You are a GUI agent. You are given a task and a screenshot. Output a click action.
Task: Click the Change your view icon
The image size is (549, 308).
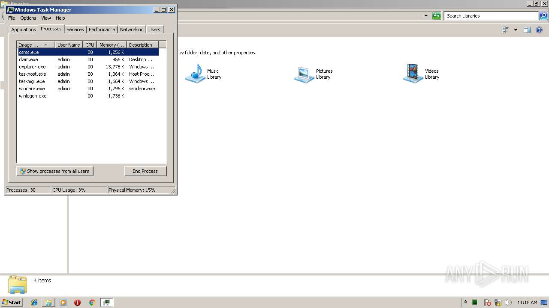[x=505, y=30]
